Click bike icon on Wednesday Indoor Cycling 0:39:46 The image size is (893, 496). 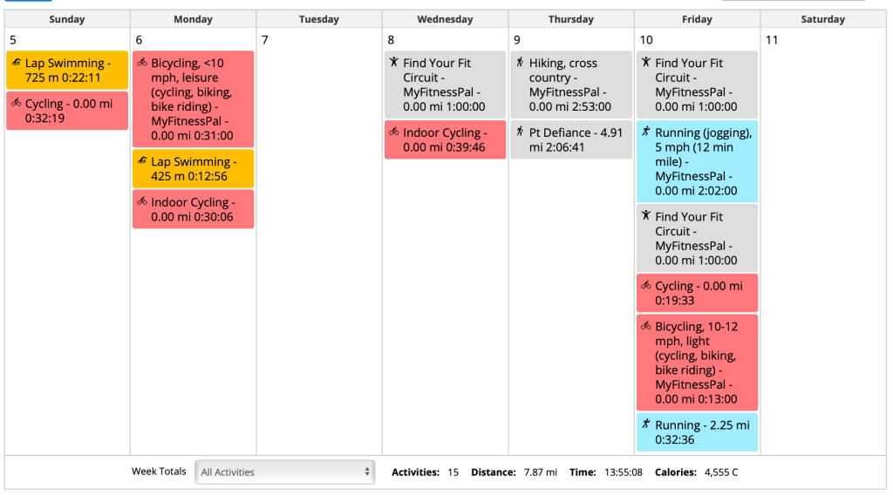pos(394,132)
